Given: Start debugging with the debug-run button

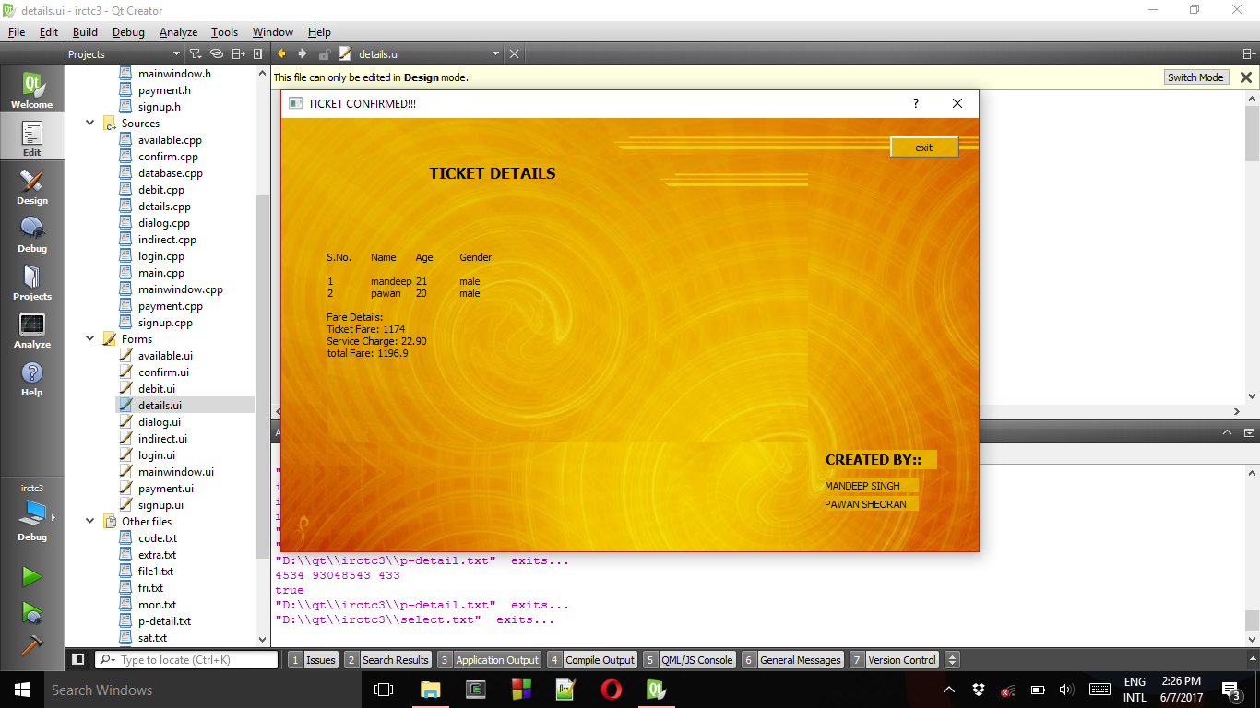Looking at the screenshot, I should click(32, 611).
